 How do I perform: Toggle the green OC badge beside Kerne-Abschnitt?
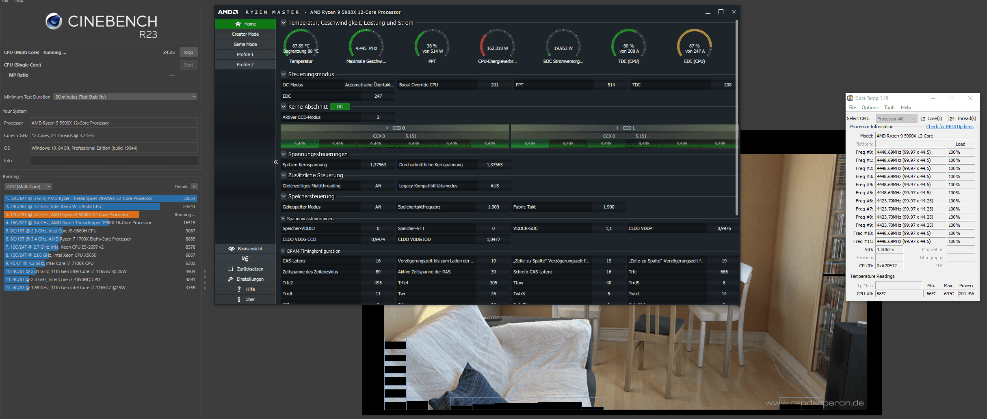click(x=340, y=107)
